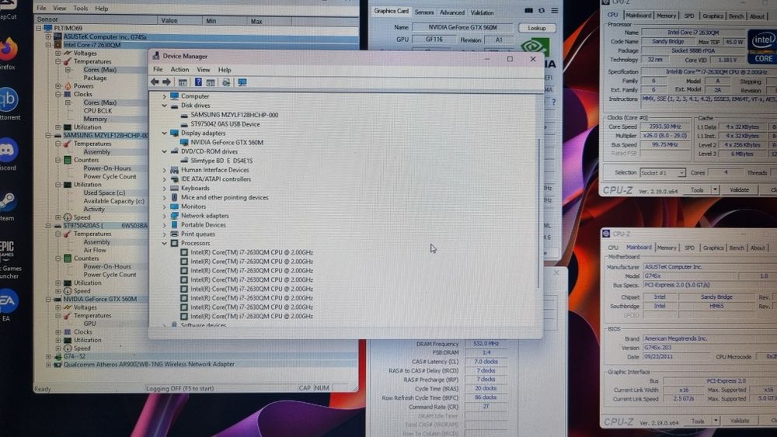Click GPU-Z's screenshot camera icon
This screenshot has height=437, width=777.
pos(528,10)
